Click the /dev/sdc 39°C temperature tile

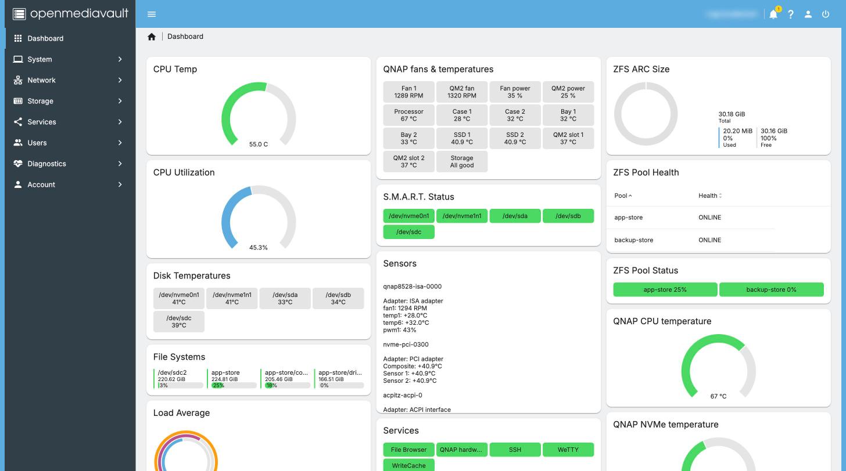click(x=179, y=321)
